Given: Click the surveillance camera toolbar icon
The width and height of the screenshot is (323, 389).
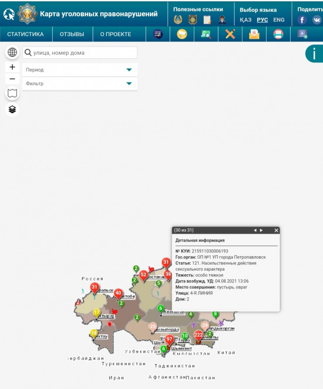Looking at the screenshot, I should point(182,34).
